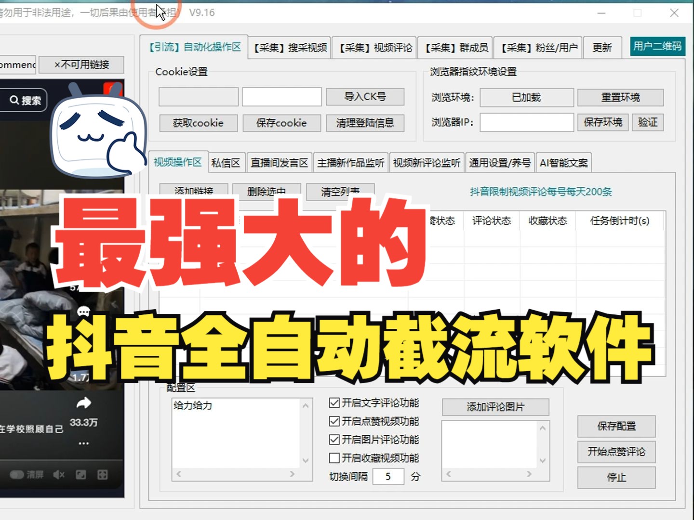Select the 视频新评论监听 sub-tab
This screenshot has width=694, height=520.
[x=427, y=163]
